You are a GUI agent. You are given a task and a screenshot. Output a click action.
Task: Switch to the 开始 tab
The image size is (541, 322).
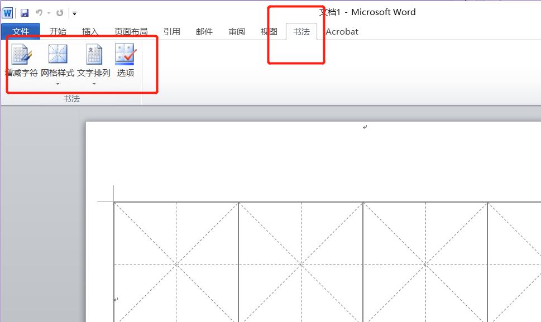click(x=59, y=32)
